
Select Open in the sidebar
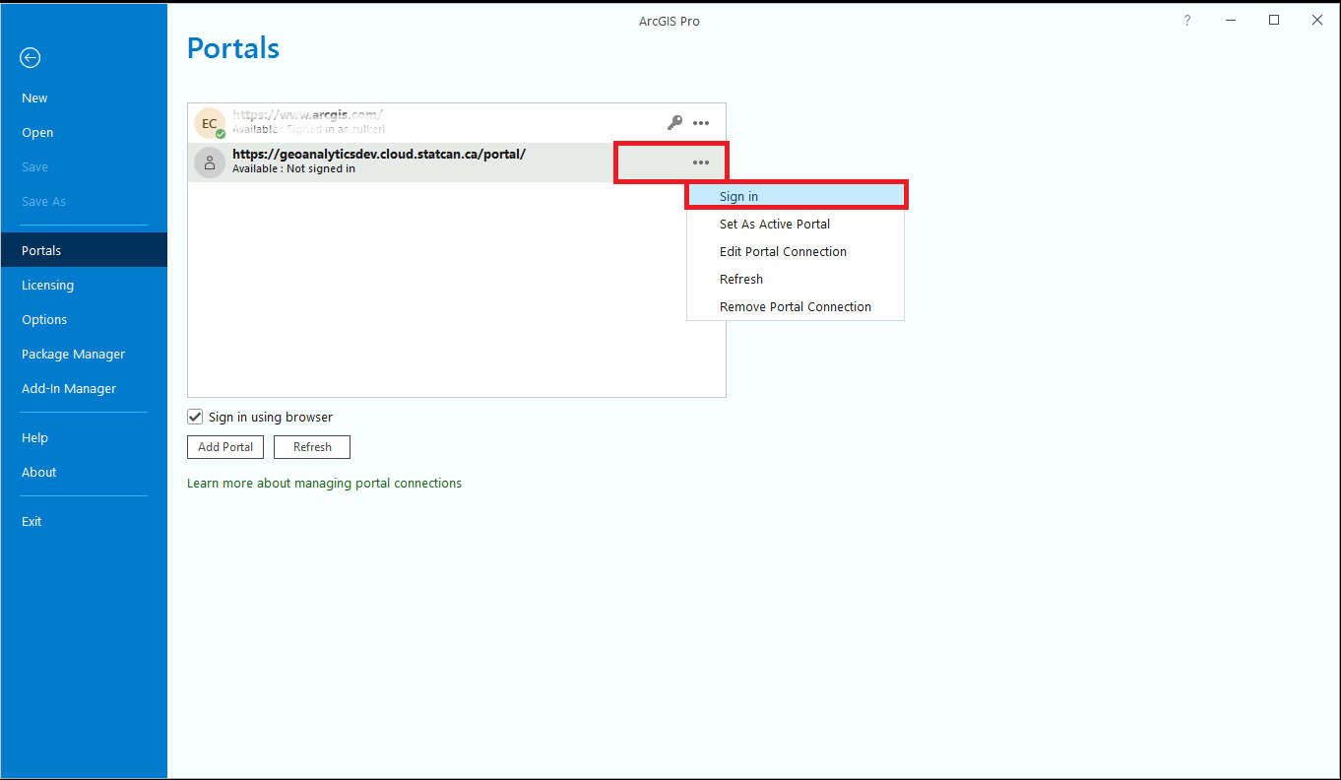[84, 133]
